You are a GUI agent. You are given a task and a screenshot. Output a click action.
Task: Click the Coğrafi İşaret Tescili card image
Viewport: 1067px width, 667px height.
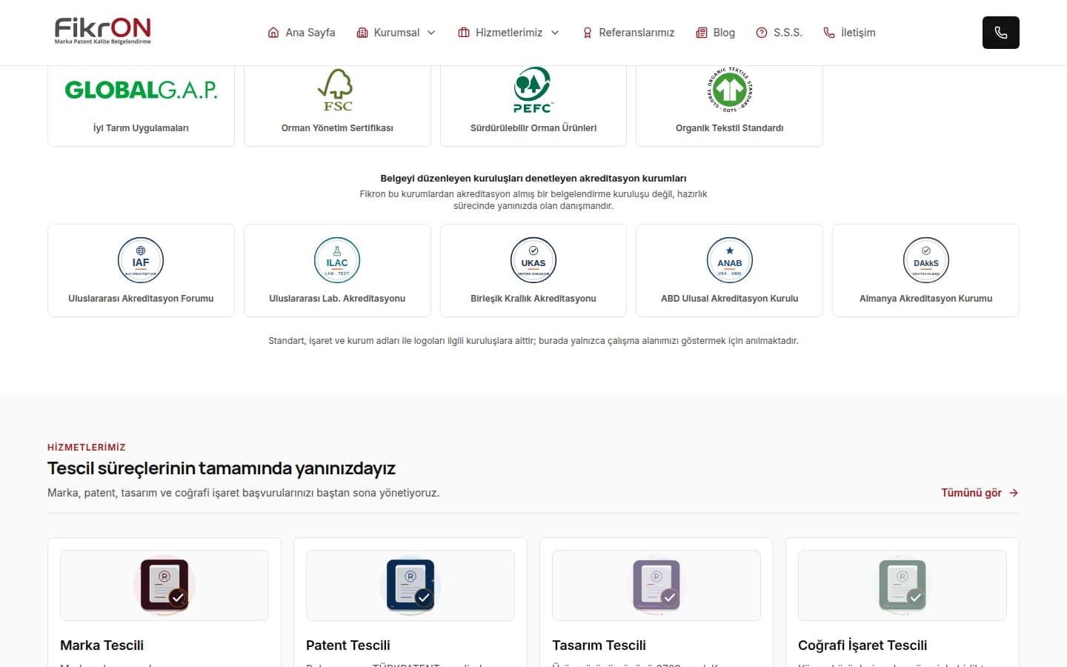tap(903, 585)
